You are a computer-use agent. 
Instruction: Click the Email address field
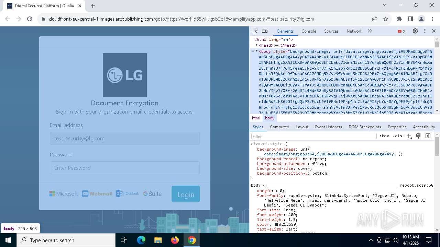(125, 139)
